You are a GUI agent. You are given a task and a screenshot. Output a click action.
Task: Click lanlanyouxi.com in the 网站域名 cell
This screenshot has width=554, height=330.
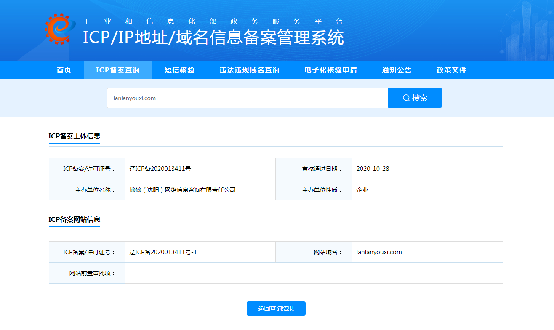click(x=379, y=252)
